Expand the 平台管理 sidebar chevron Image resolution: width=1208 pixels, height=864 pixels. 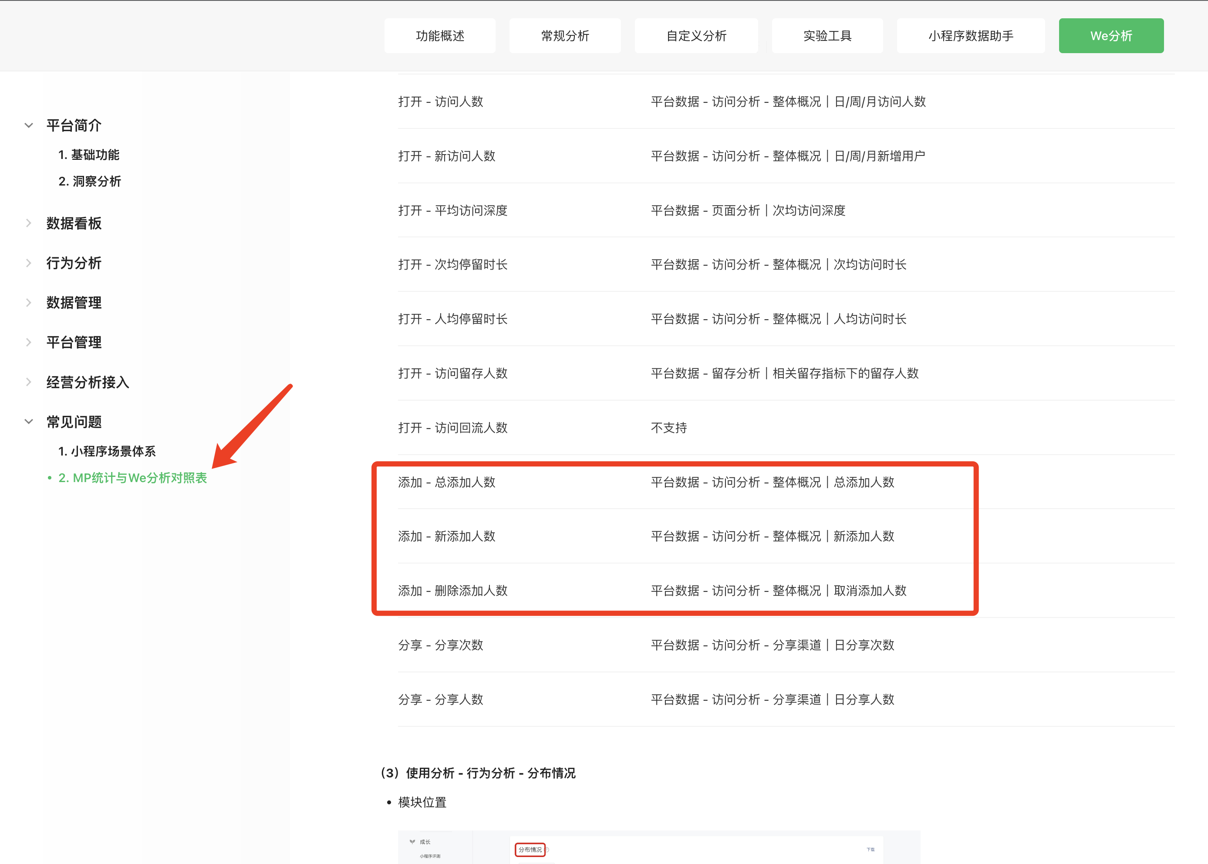[29, 342]
